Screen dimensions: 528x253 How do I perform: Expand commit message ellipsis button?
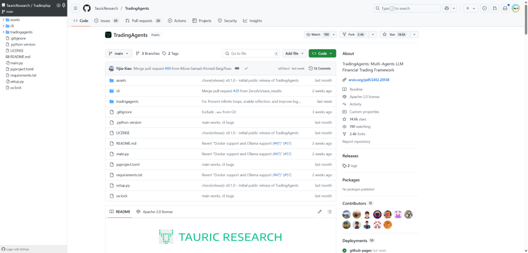pos(237,68)
